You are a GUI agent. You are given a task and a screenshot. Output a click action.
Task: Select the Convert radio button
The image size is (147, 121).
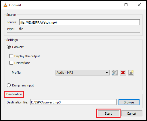pos(9,47)
